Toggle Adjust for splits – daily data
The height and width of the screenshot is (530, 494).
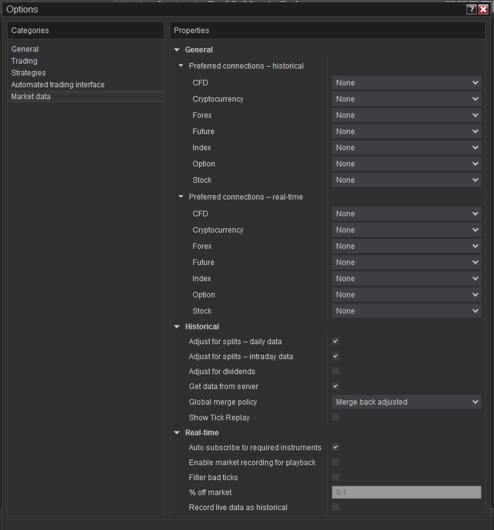(x=336, y=342)
